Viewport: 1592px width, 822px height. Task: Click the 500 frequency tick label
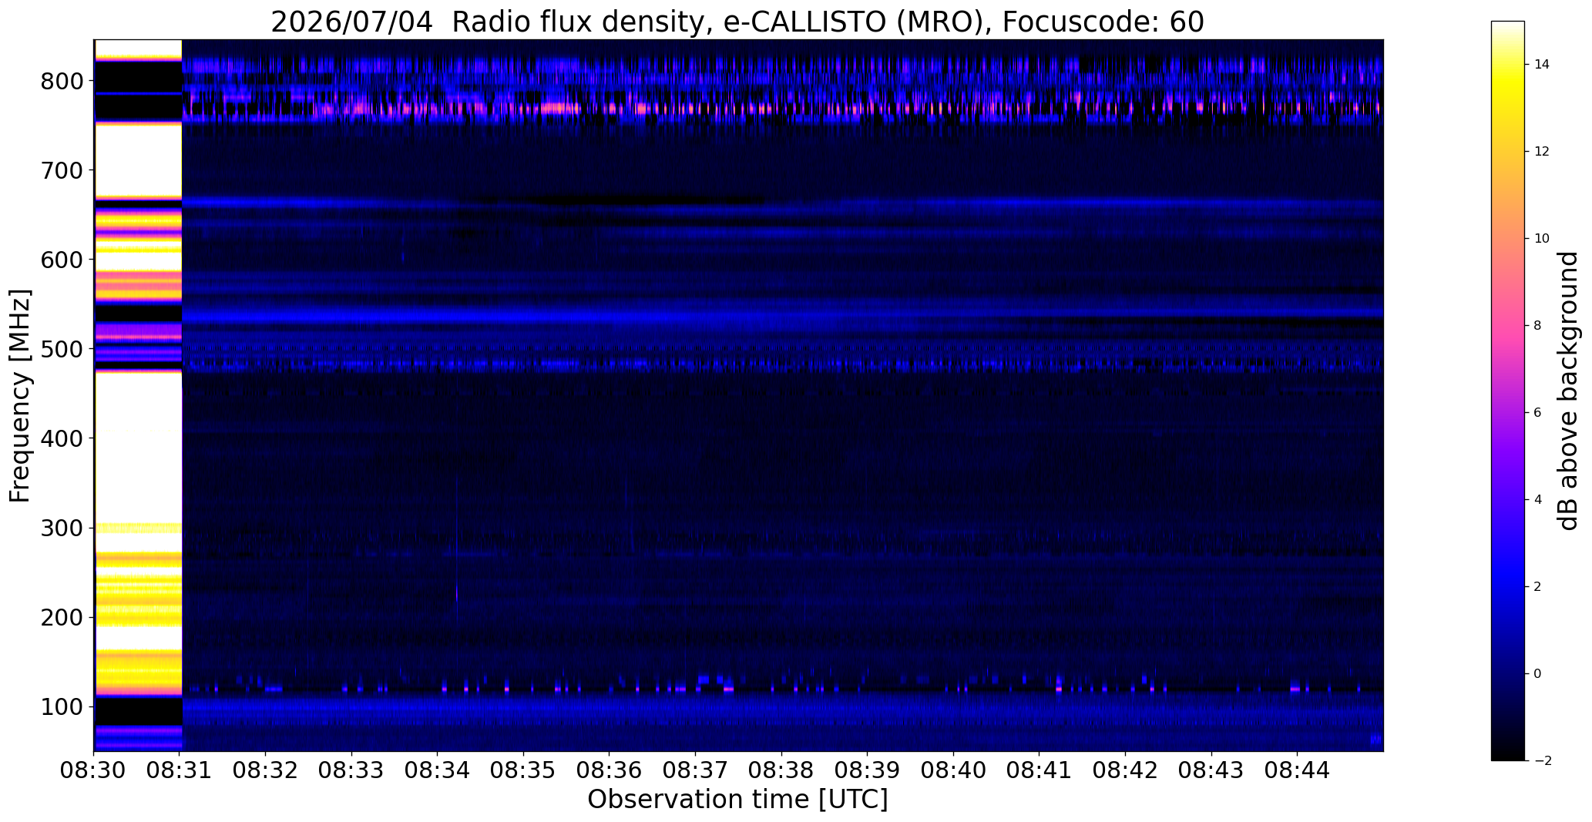(x=61, y=349)
